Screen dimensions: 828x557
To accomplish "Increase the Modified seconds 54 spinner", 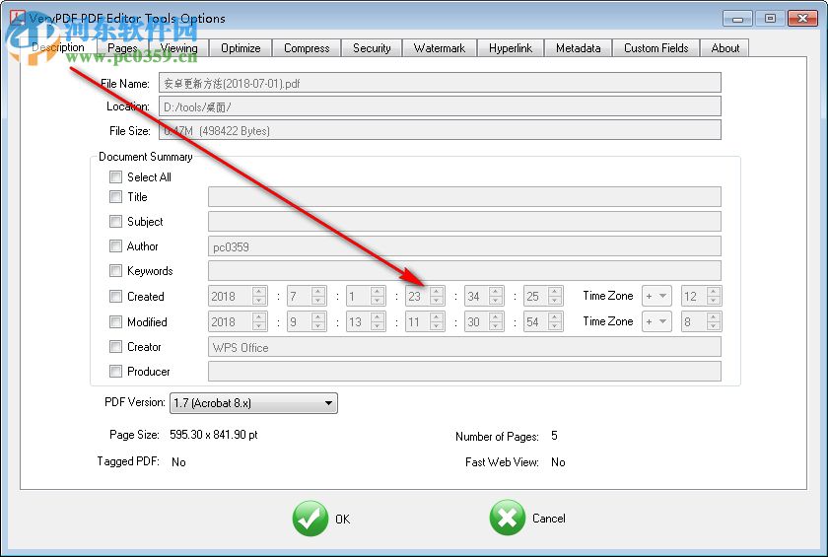I will coord(555,316).
